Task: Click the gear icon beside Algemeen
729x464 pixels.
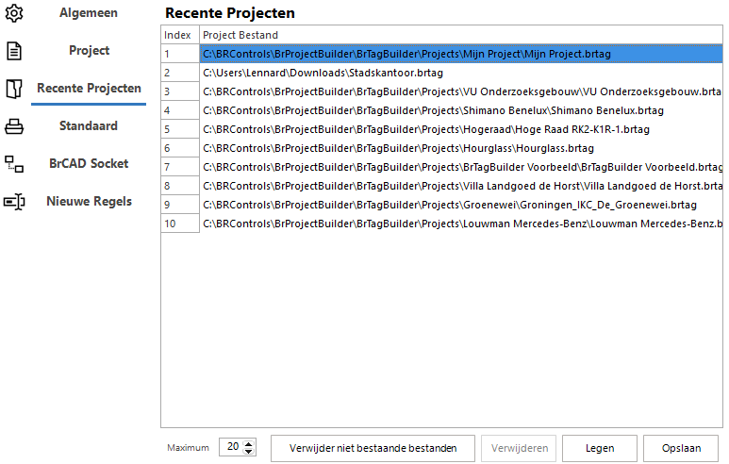Action: point(14,13)
